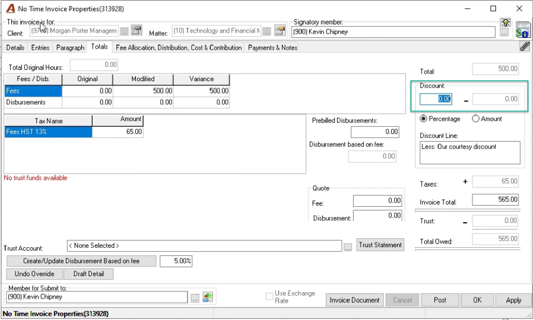The image size is (534, 320).
Task: Click the Member for Submit to field
Action: pyautogui.click(x=97, y=297)
